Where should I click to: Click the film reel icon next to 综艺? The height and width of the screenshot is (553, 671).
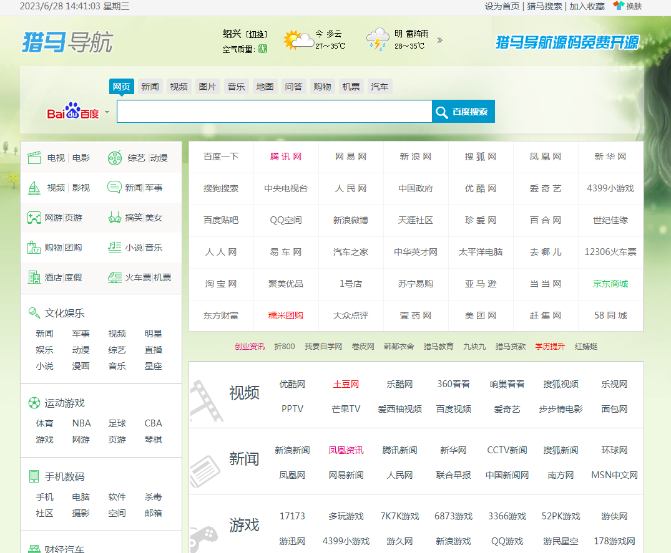115,158
